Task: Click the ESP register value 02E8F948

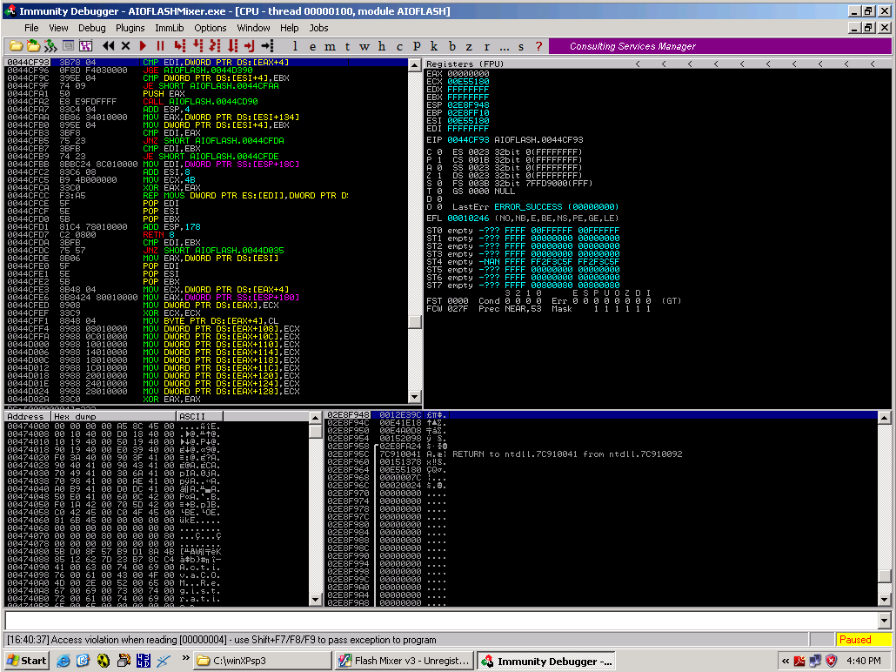Action: [x=468, y=105]
